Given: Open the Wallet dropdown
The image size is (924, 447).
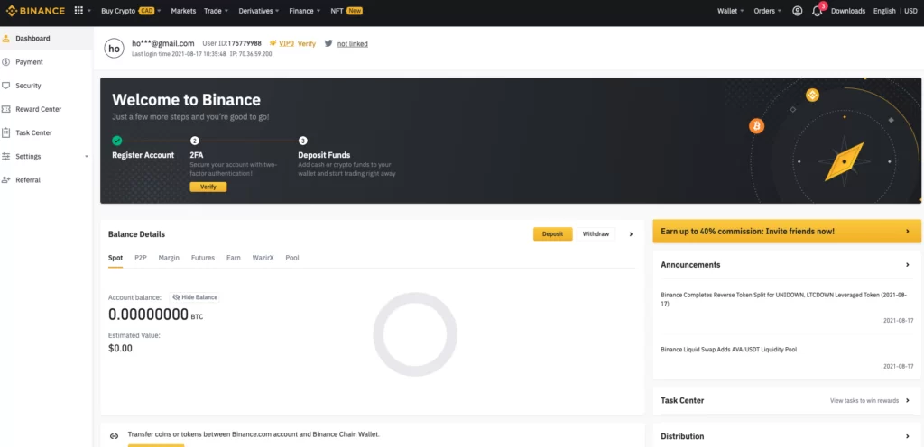Looking at the screenshot, I should [x=731, y=11].
